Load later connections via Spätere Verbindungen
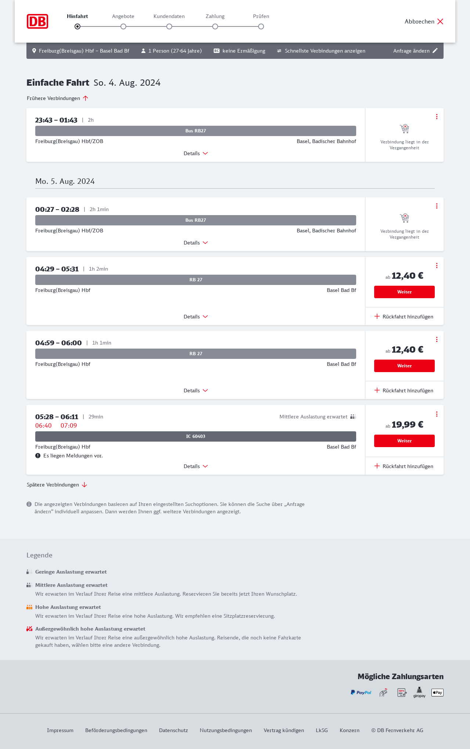The image size is (470, 749). (x=57, y=485)
